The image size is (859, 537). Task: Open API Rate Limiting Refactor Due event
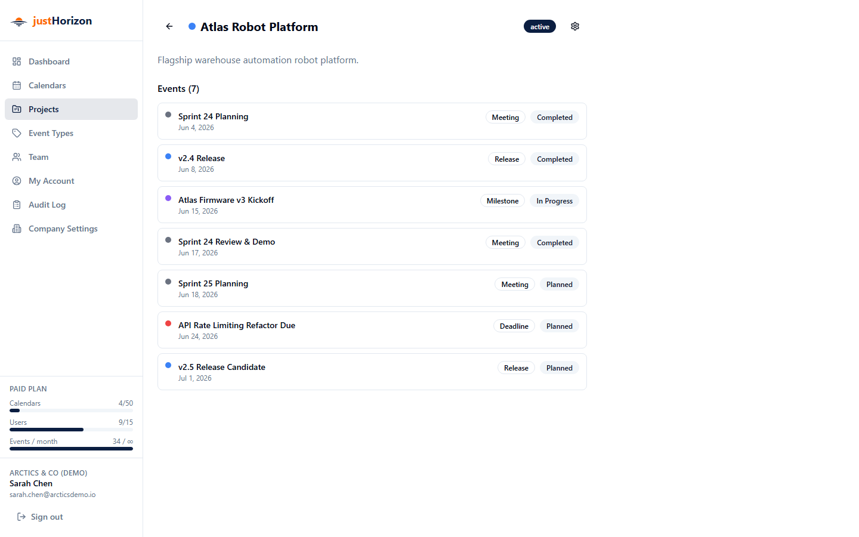click(x=372, y=330)
